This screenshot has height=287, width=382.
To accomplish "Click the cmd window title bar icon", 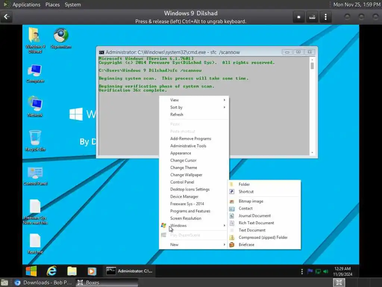I will coord(101,52).
